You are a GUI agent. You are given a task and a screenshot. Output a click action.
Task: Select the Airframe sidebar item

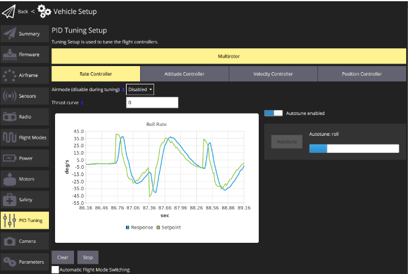click(24, 75)
